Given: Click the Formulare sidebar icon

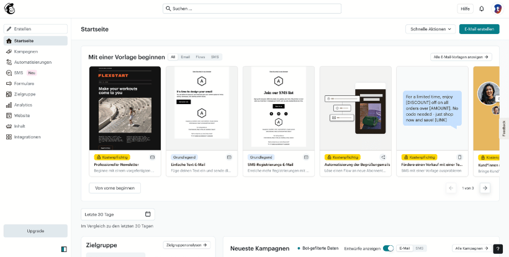Looking at the screenshot, I should pyautogui.click(x=9, y=84).
